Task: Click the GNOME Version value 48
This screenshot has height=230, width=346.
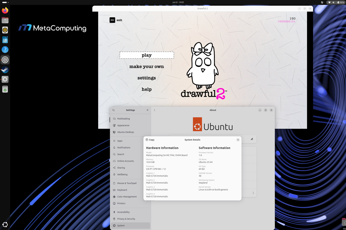Action: (x=200, y=176)
